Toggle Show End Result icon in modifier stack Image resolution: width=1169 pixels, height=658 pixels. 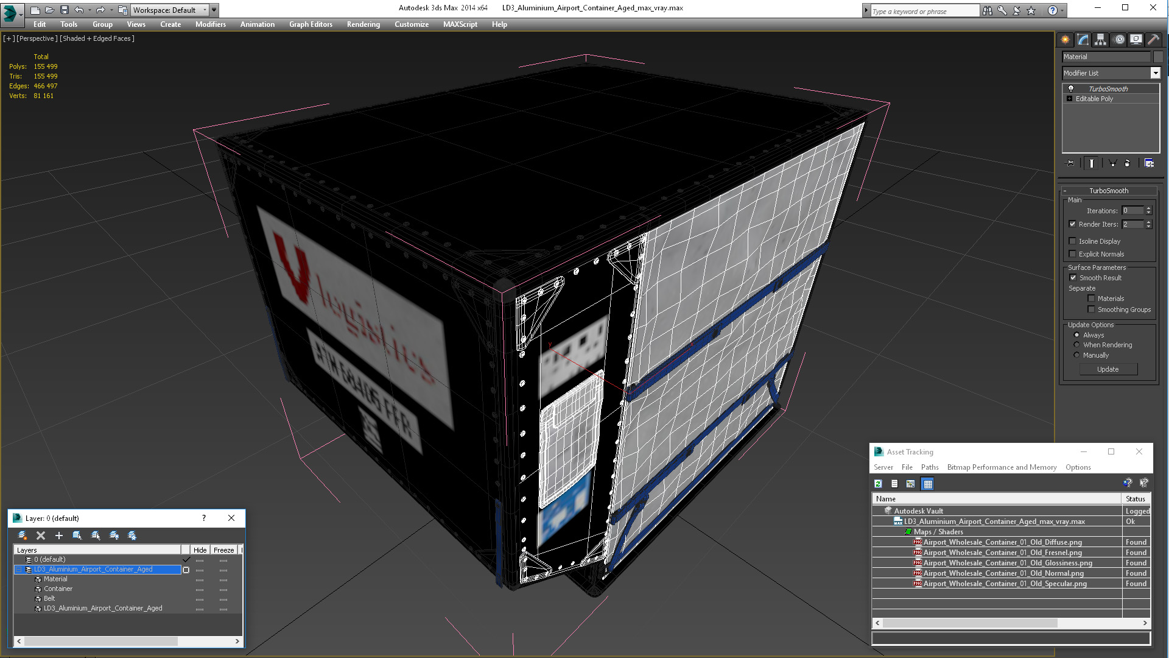point(1092,163)
